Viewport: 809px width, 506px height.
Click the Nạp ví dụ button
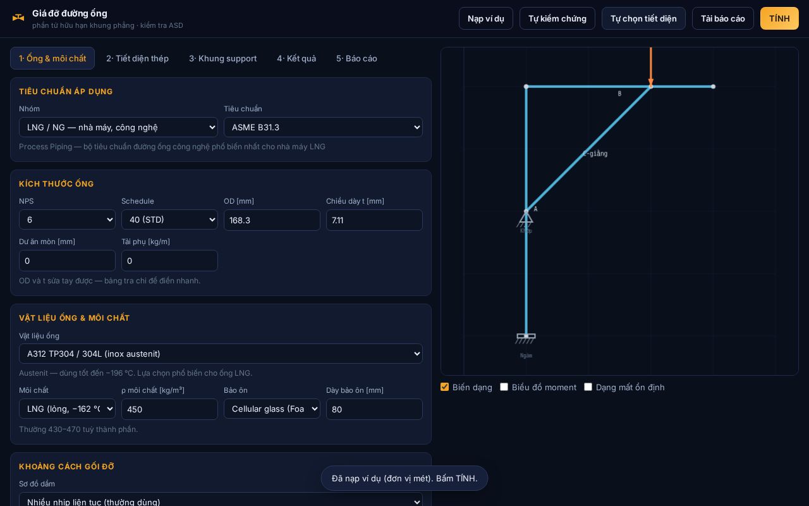tap(486, 18)
